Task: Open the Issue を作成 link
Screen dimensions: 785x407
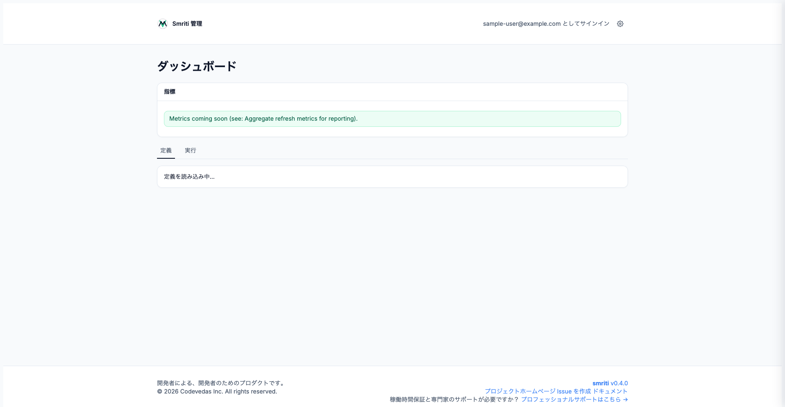Action: pyautogui.click(x=574, y=391)
